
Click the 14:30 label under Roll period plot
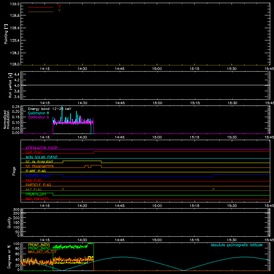tap(82, 103)
